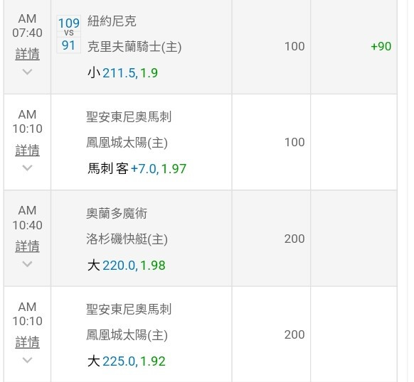Click team name 紐約尼克
The image size is (414, 382).
click(x=112, y=21)
